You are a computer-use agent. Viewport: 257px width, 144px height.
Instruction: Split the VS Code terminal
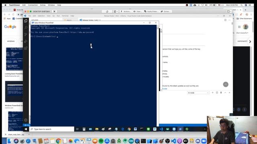tap(217, 92)
